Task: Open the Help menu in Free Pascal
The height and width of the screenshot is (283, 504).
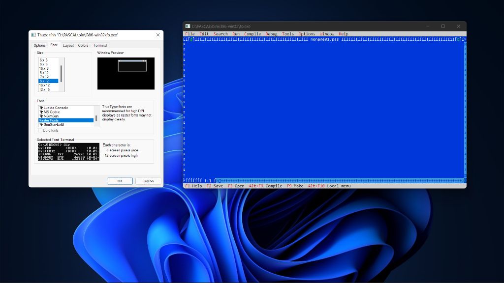Action: (343, 34)
